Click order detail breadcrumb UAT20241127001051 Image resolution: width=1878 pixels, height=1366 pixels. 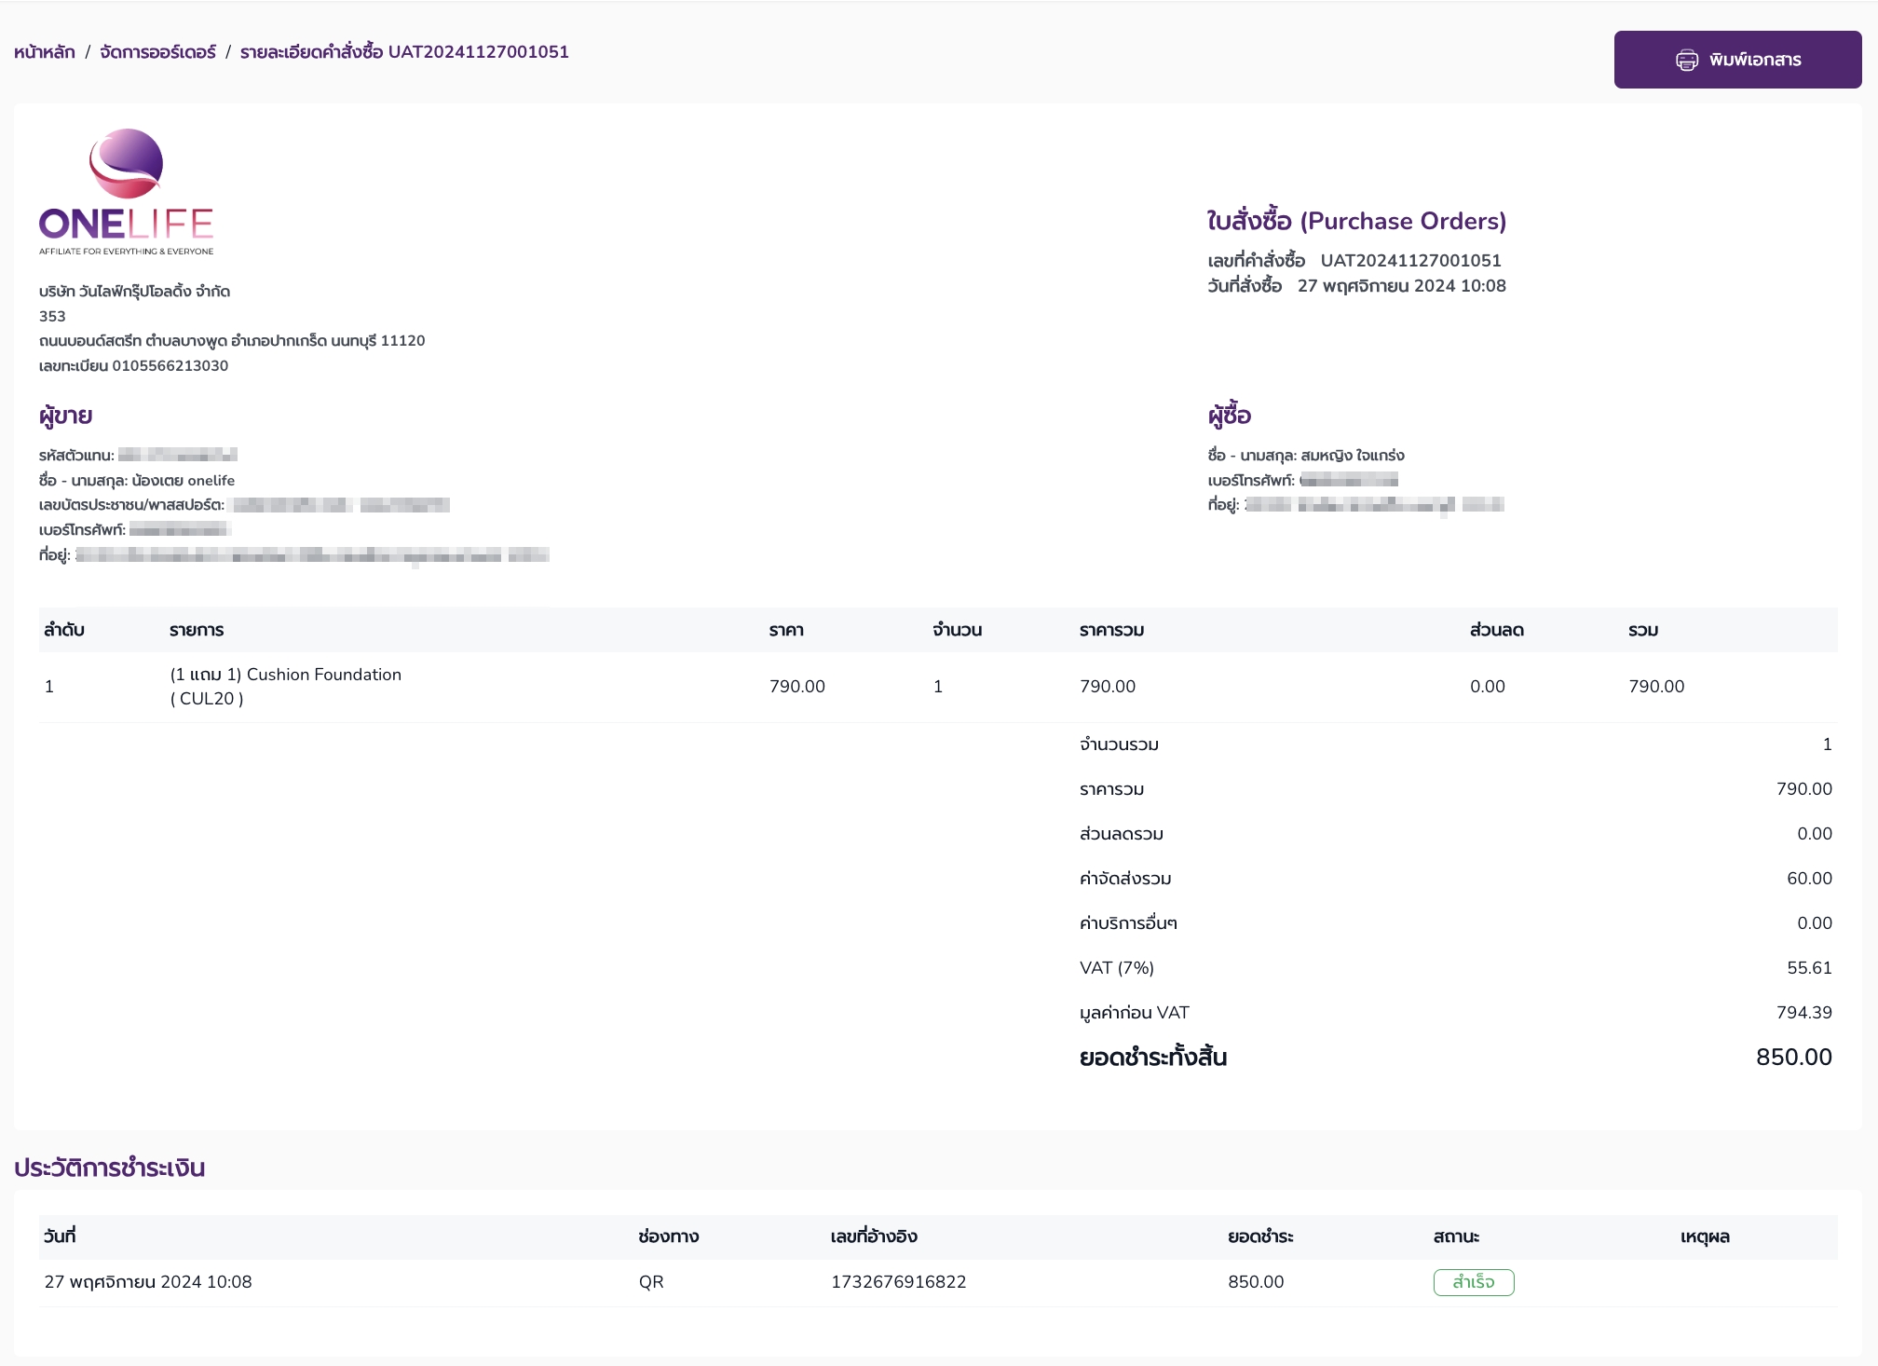(x=404, y=52)
